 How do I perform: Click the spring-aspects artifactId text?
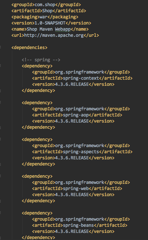81,152
